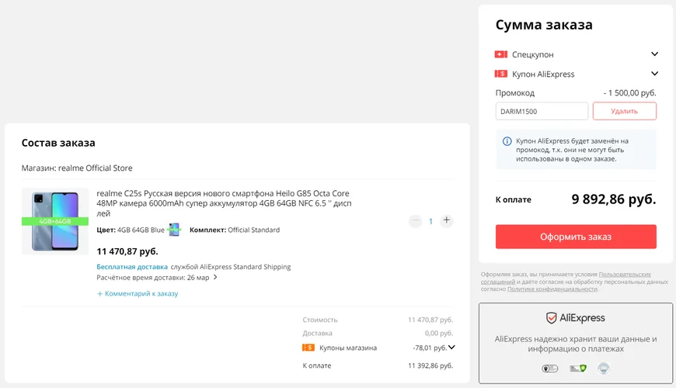Click the green-shield payment security badge
The width and height of the screenshot is (676, 388).
[x=577, y=368]
